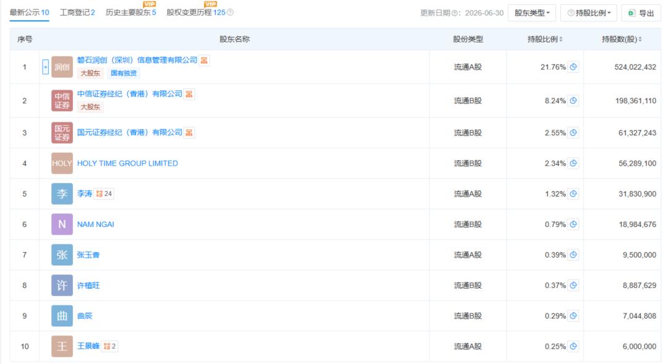Expand row 1 with the plus toggle
668x364 pixels.
pos(45,67)
